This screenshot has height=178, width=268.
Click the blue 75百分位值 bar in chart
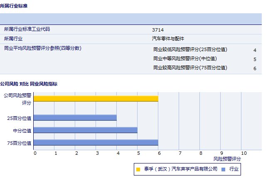click(96, 143)
